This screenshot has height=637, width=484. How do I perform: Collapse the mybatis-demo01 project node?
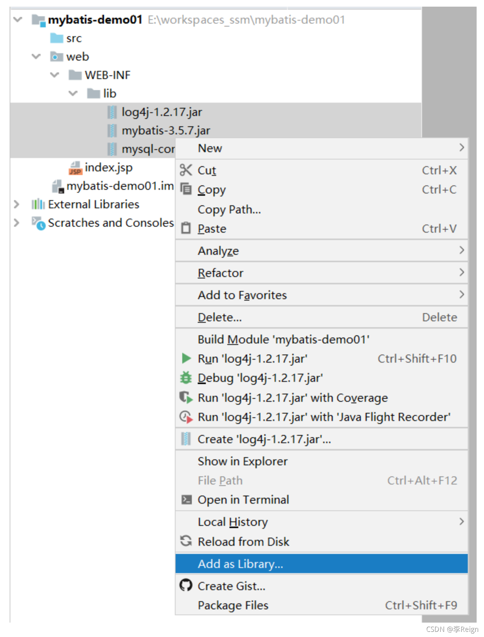[x=18, y=20]
